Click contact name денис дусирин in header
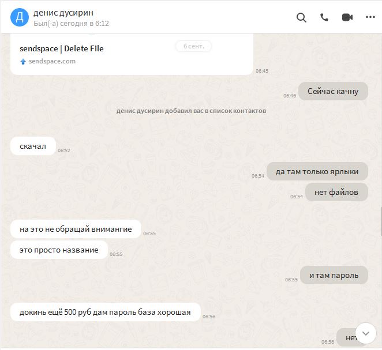382x350 pixels. pos(63,13)
